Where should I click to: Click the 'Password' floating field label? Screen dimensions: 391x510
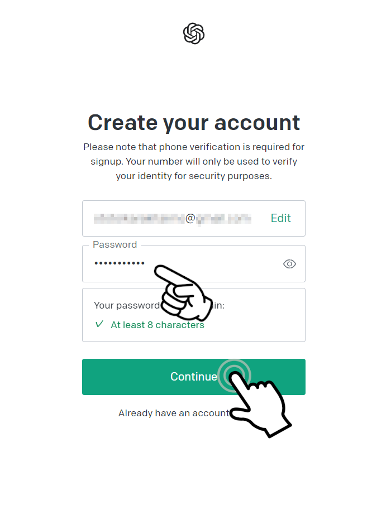coord(115,244)
